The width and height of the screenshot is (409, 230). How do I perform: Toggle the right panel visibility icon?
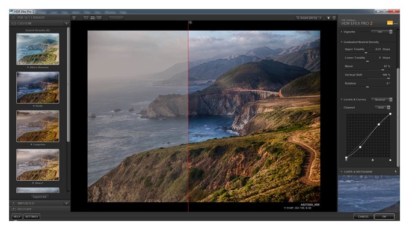click(334, 17)
